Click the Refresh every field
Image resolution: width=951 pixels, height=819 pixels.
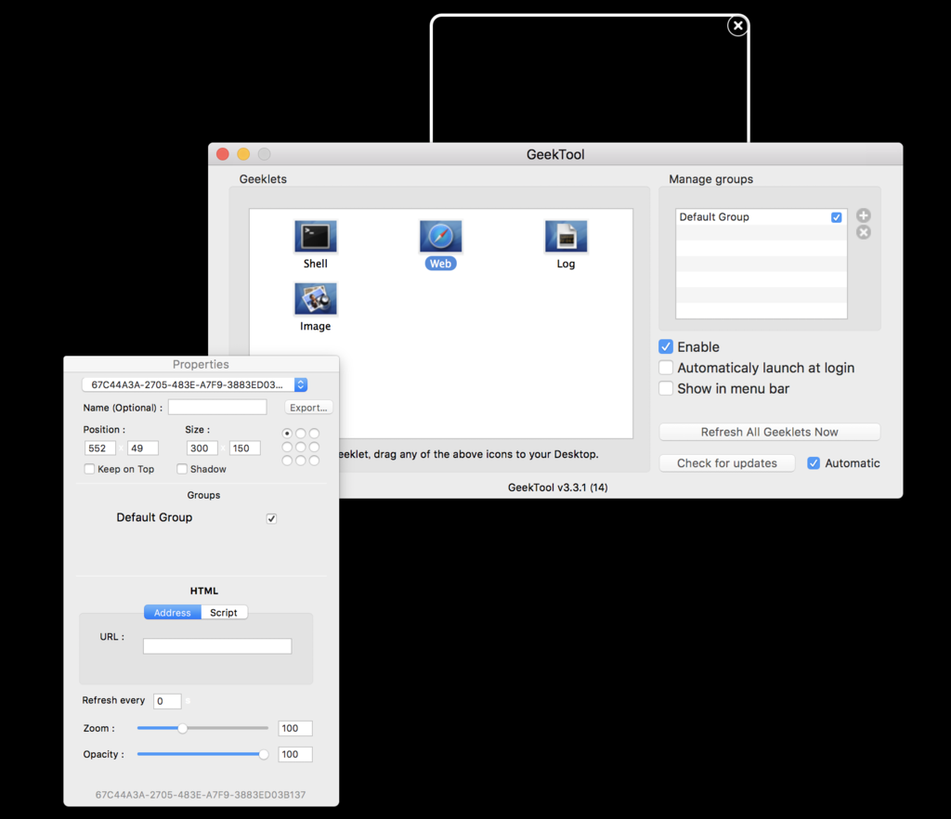pyautogui.click(x=167, y=701)
